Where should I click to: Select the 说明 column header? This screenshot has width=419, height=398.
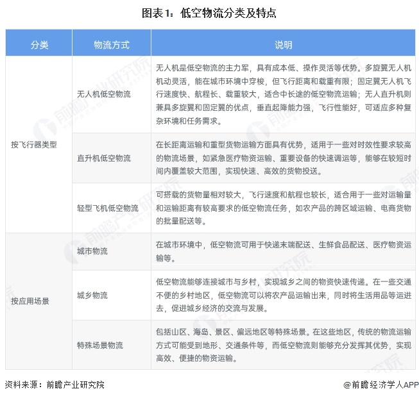(283, 43)
